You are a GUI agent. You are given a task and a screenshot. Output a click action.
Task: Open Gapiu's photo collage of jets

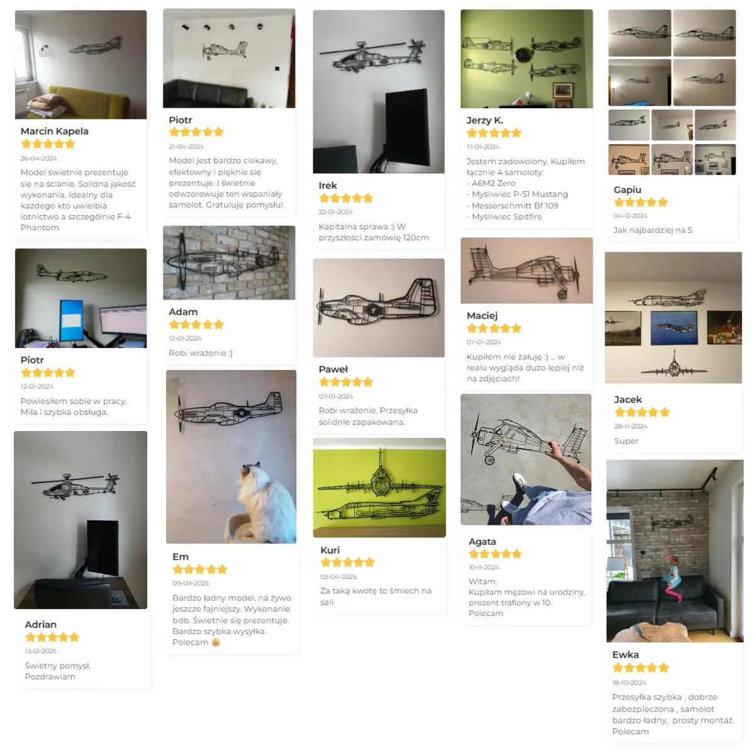[x=672, y=92]
